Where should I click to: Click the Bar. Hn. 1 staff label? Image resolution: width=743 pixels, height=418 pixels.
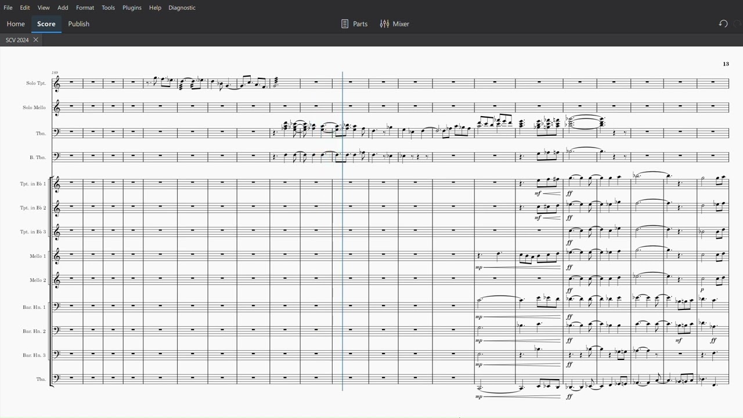(x=34, y=307)
